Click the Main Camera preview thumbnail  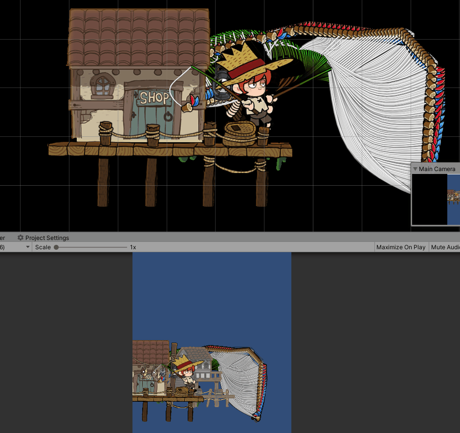(x=435, y=199)
